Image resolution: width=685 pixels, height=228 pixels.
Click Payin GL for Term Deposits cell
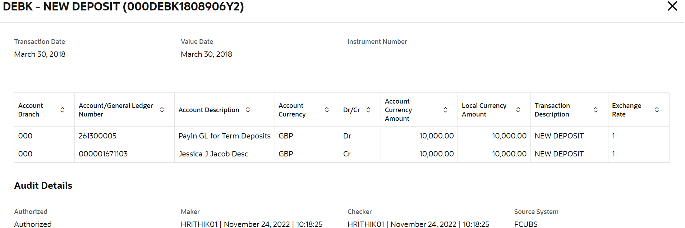pyautogui.click(x=224, y=136)
